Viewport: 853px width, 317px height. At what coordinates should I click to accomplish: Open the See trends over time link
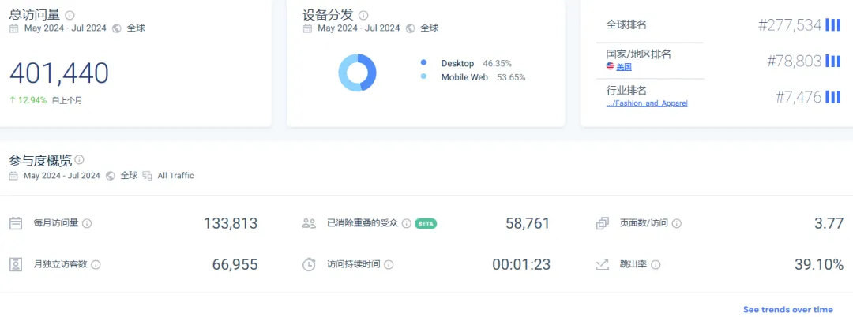coord(787,310)
